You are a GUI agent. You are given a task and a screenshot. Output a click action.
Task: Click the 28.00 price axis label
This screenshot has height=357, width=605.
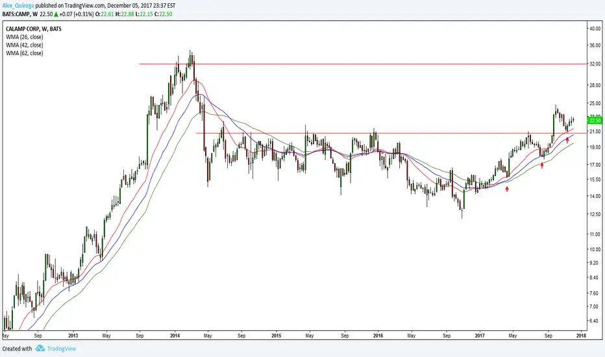click(595, 85)
